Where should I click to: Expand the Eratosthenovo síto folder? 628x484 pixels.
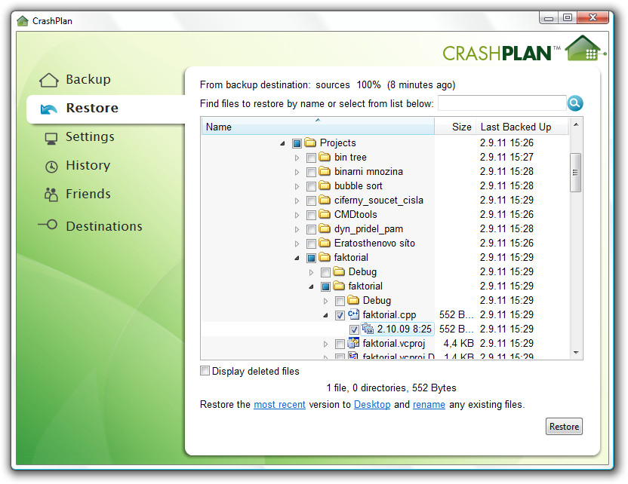tap(297, 244)
